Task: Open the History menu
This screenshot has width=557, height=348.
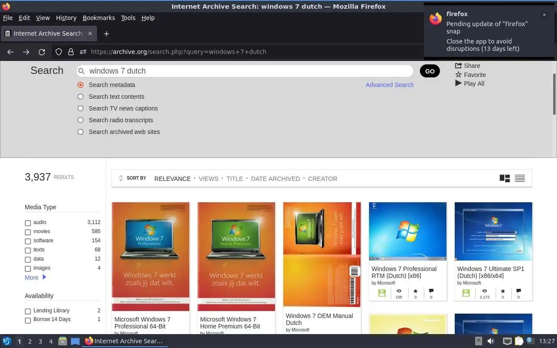Action: tap(66, 18)
